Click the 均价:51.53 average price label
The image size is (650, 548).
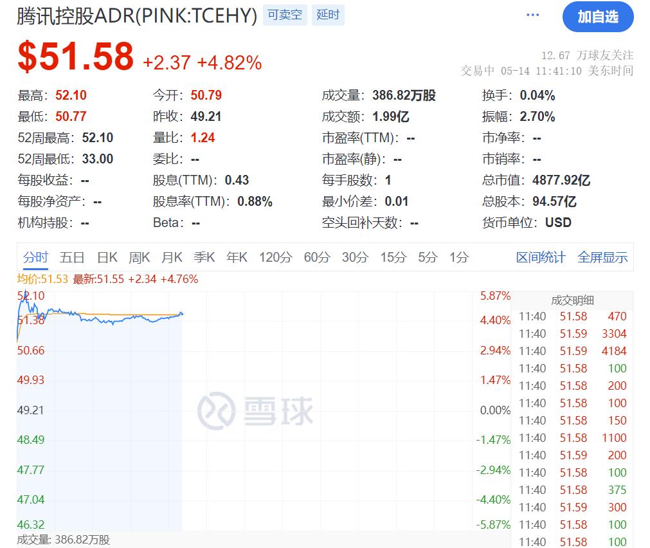[x=42, y=279]
